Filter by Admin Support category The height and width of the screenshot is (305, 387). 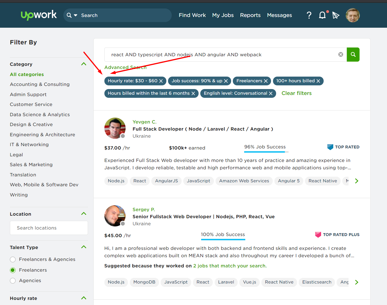coord(28,94)
